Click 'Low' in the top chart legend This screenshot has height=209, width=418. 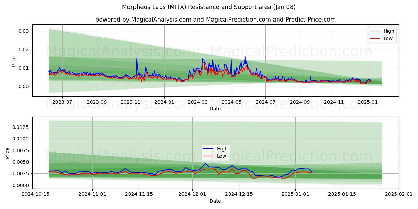(388, 38)
